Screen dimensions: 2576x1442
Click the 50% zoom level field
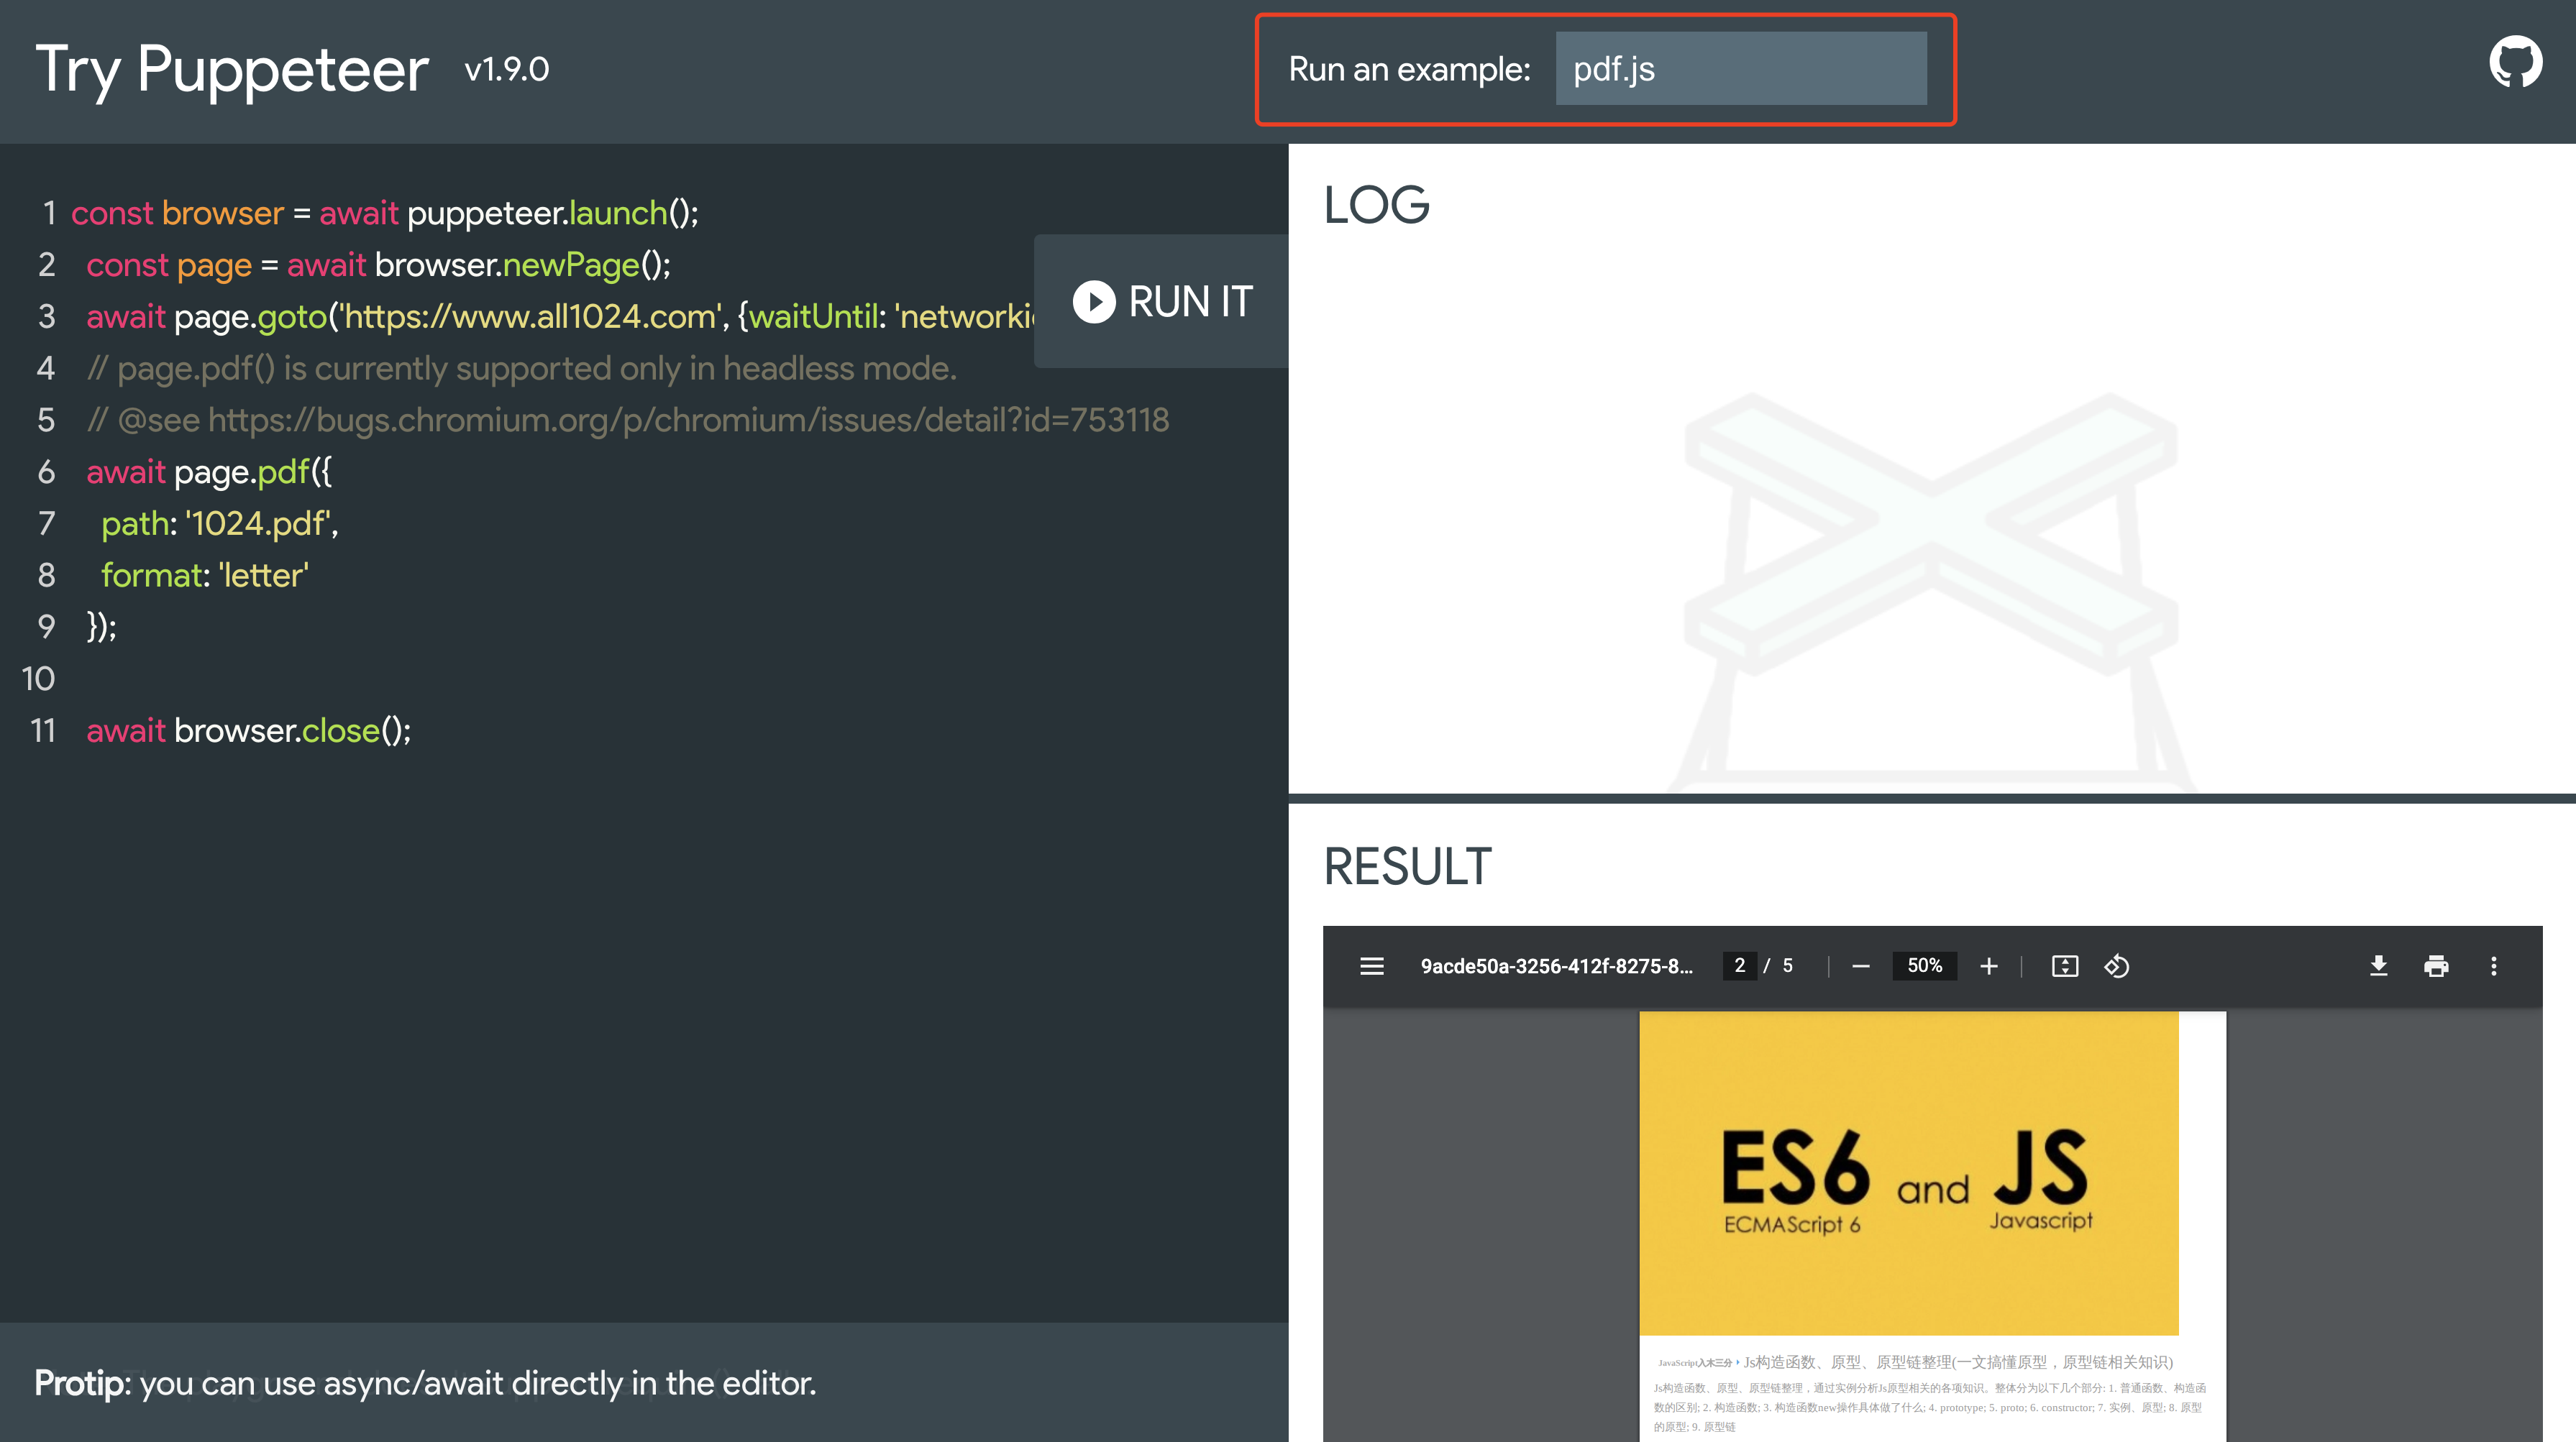(x=1924, y=966)
